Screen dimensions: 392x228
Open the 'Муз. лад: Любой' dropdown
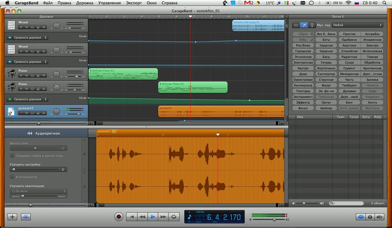(x=357, y=25)
